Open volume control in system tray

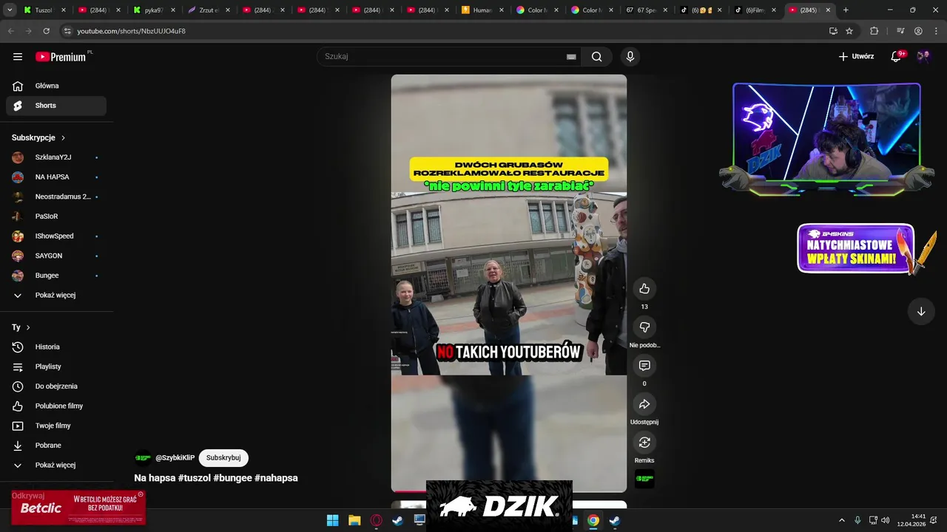point(886,520)
